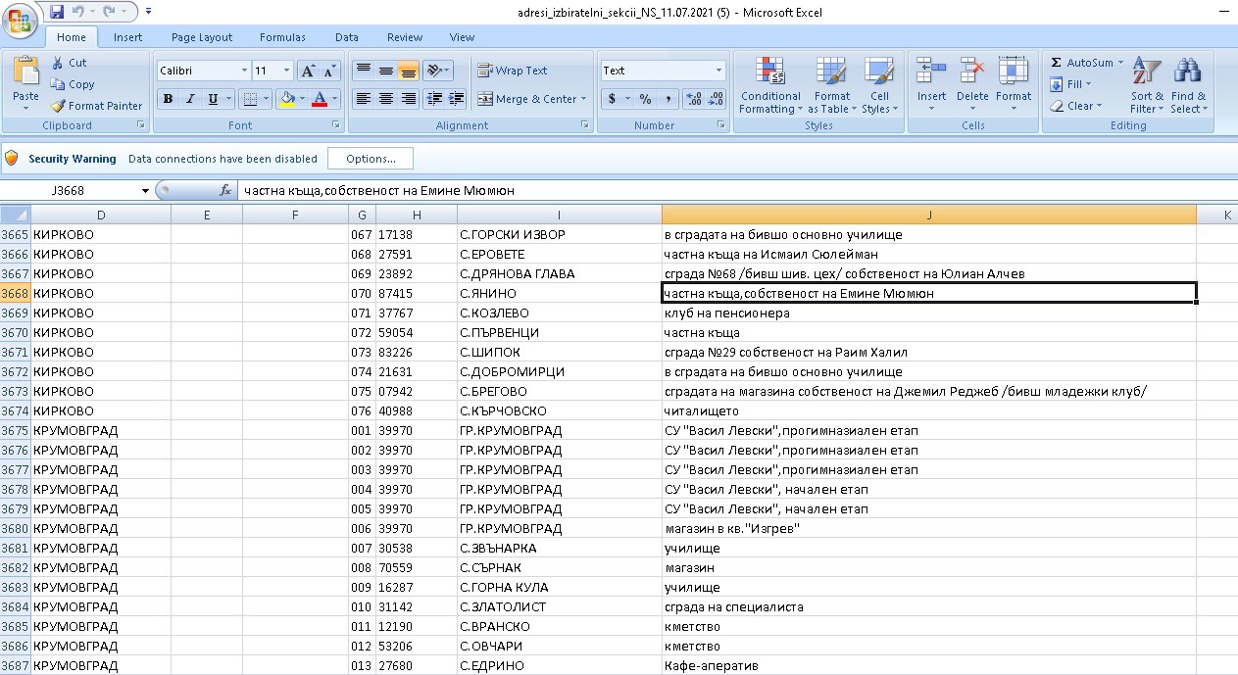Toggle bold formatting
The height and width of the screenshot is (675, 1238).
coord(168,99)
